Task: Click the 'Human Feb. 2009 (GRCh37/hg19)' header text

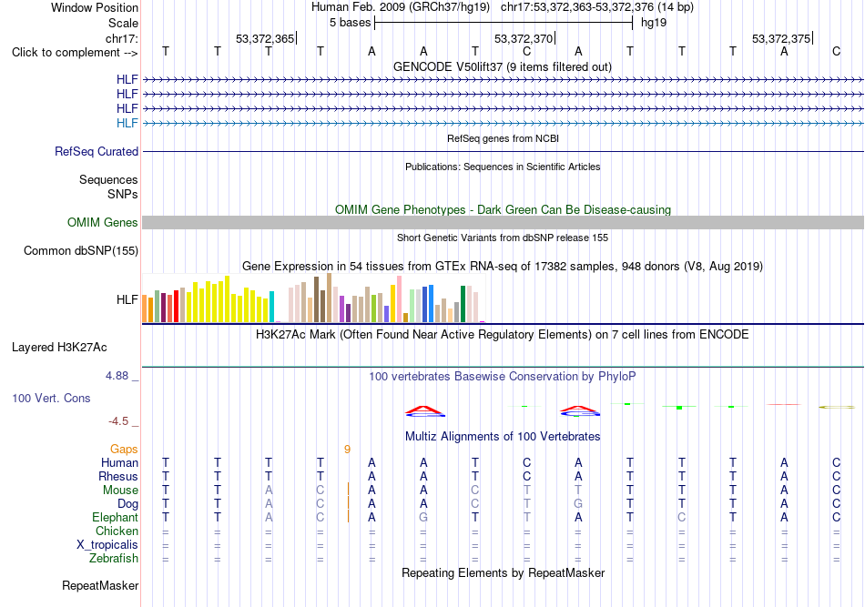Action: tap(401, 7)
